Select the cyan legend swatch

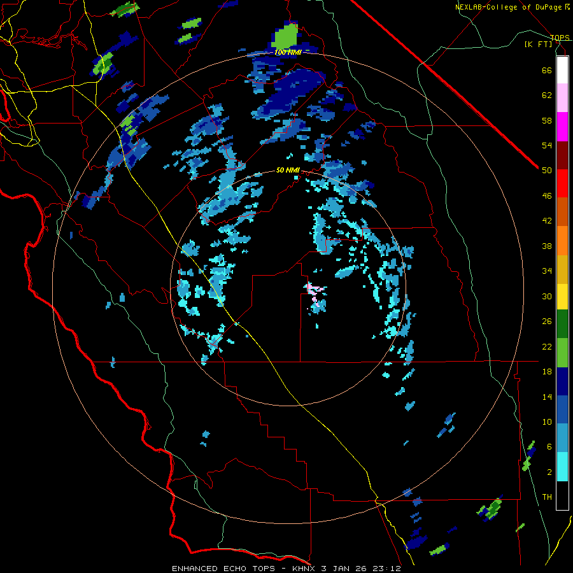(562, 466)
